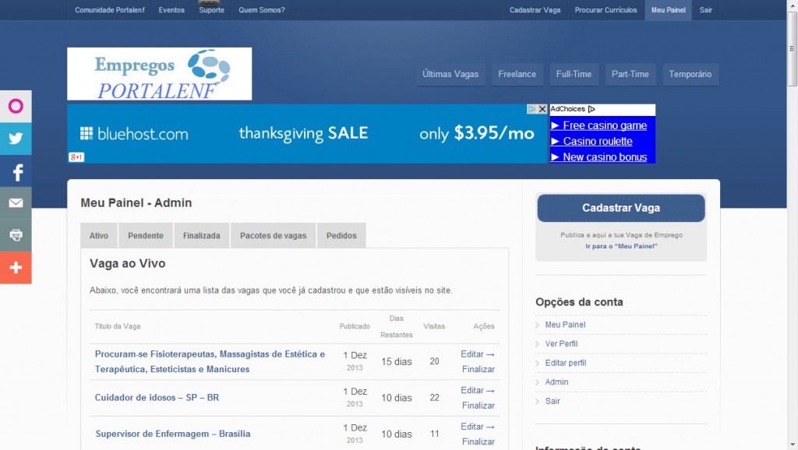Click the 15 dias value
This screenshot has height=450, width=798.
coord(397,361)
